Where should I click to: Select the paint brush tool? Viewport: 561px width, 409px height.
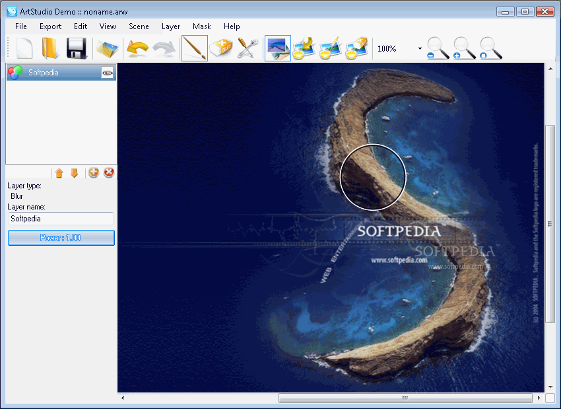coord(195,48)
